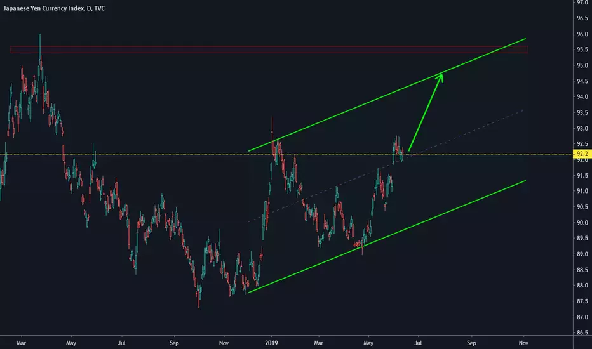Screen dimensions: 592x349
Task: Click the Nov label after 2019
Action: click(x=523, y=343)
